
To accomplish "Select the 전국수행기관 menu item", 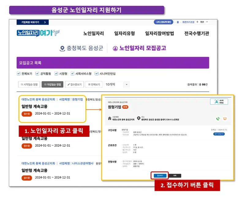I will click(196, 33).
